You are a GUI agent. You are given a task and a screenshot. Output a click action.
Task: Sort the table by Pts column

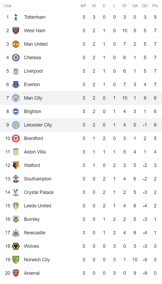(155, 6)
